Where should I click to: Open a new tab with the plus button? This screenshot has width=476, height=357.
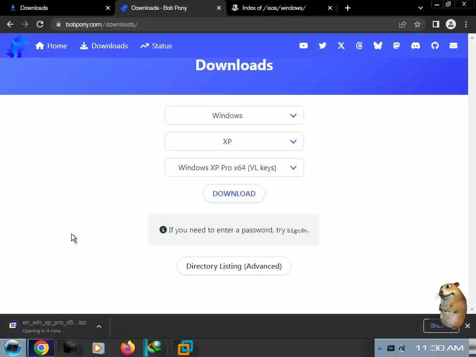pyautogui.click(x=348, y=8)
